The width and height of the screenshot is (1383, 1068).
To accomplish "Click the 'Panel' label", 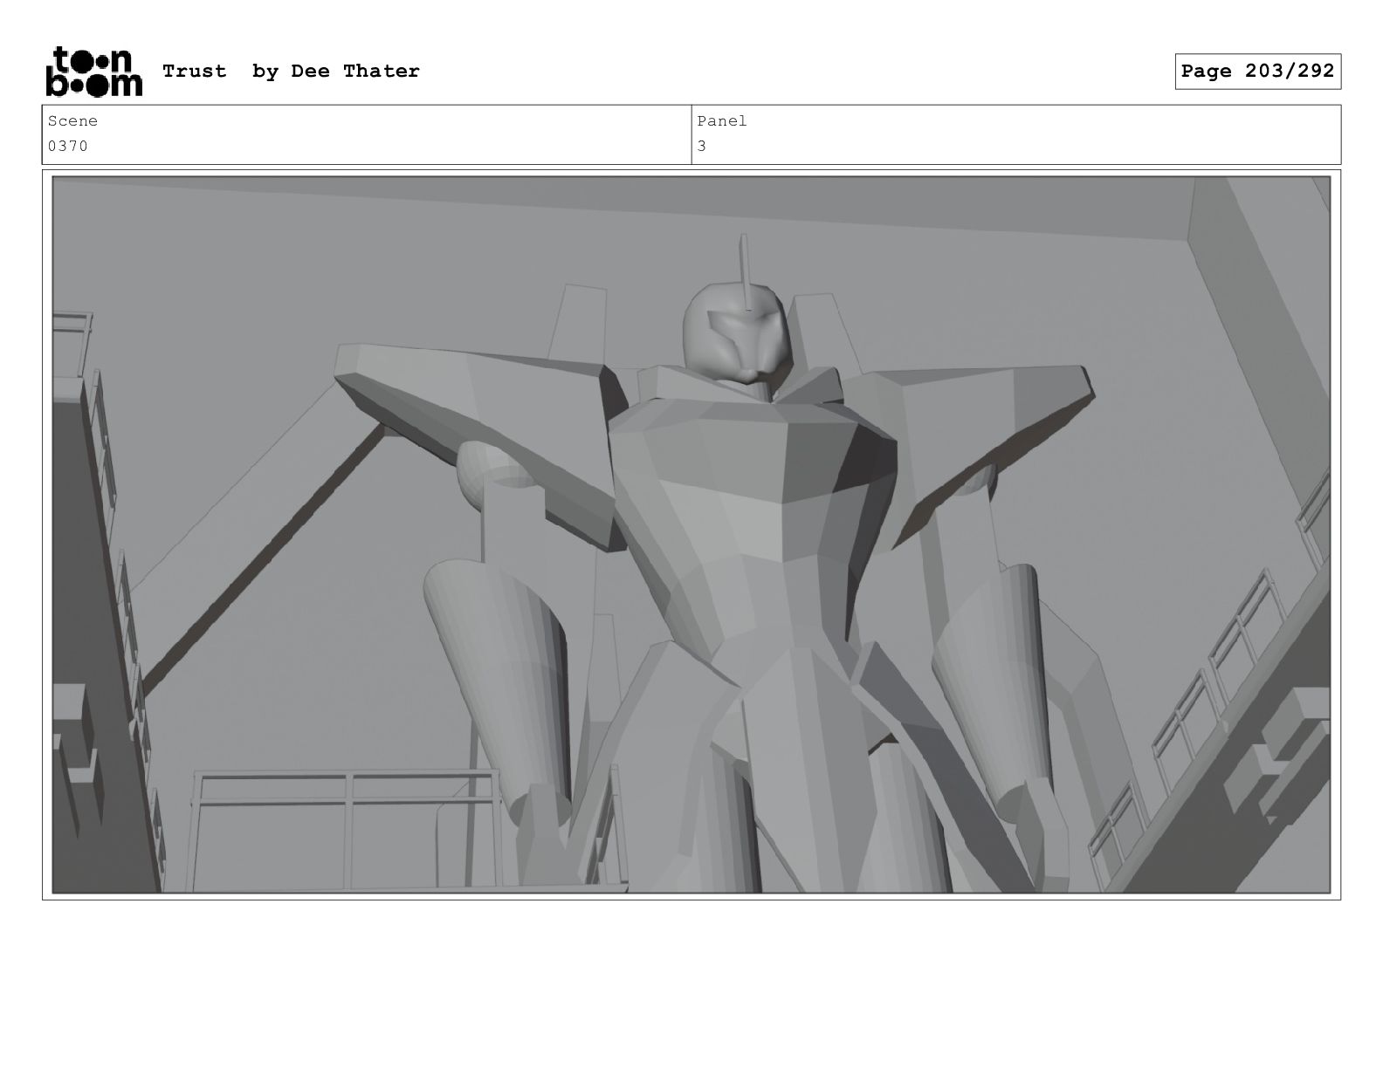I will coord(722,121).
